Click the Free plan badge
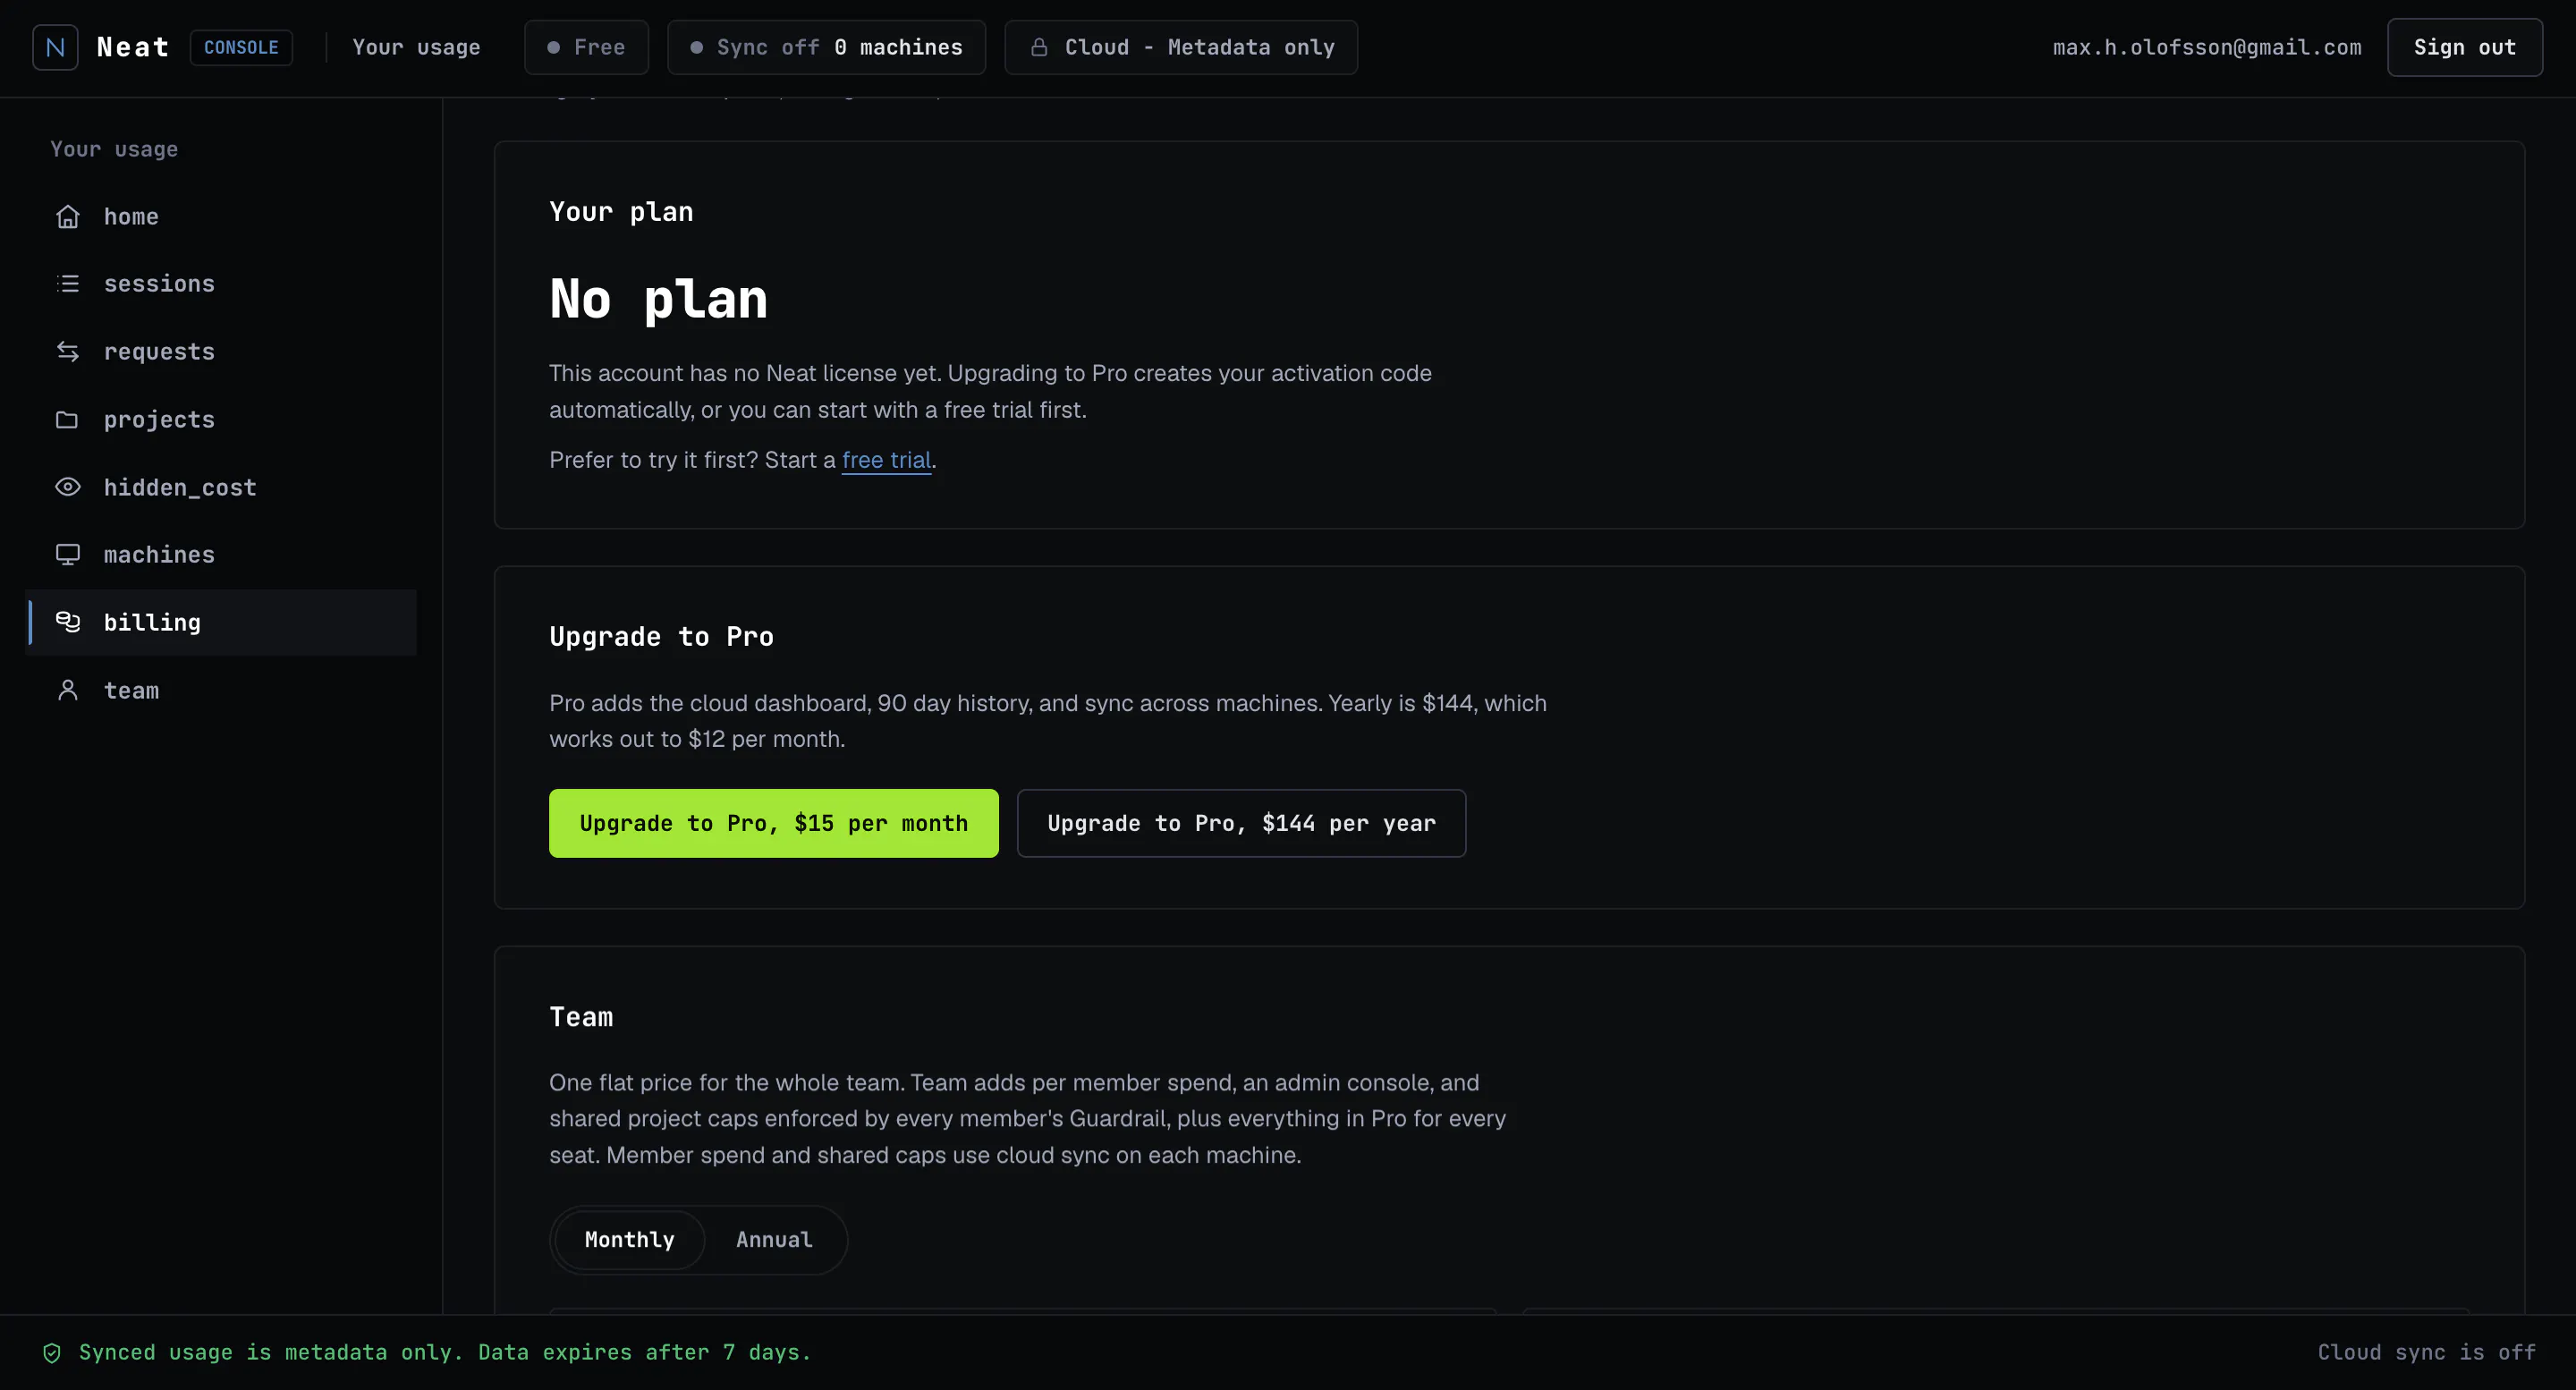The height and width of the screenshot is (1390, 2576). click(x=586, y=47)
